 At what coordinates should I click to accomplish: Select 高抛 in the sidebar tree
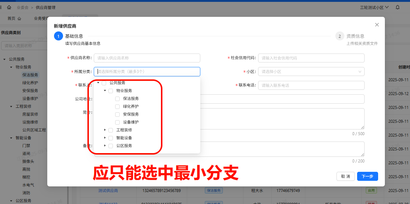point(26,169)
